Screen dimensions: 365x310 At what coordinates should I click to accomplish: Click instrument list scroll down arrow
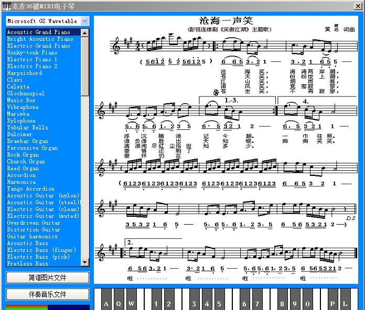pyautogui.click(x=85, y=262)
